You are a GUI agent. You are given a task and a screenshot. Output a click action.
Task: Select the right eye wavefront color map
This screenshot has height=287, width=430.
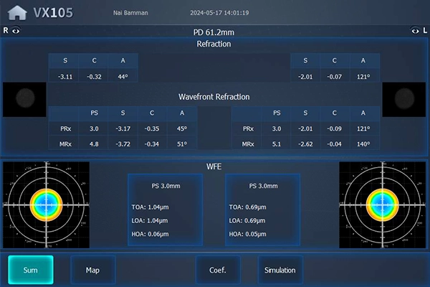tap(47, 204)
